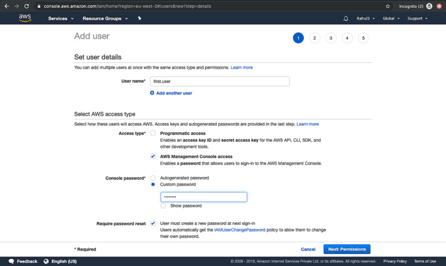Click the pin shortcut icon in navbar
This screenshot has width=446, height=266.
(139, 18)
